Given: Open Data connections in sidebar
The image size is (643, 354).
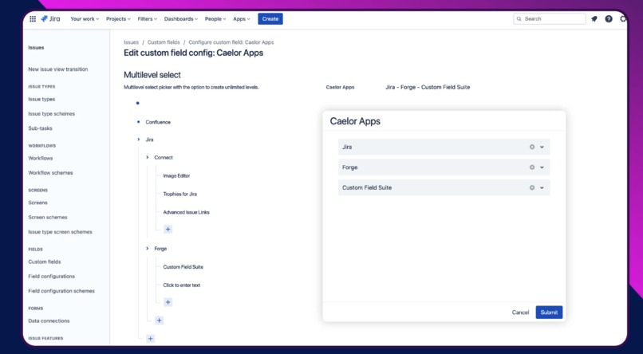Looking at the screenshot, I should tap(49, 321).
